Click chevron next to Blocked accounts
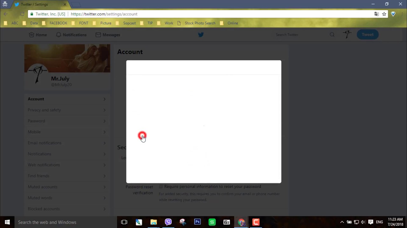 click(104, 209)
